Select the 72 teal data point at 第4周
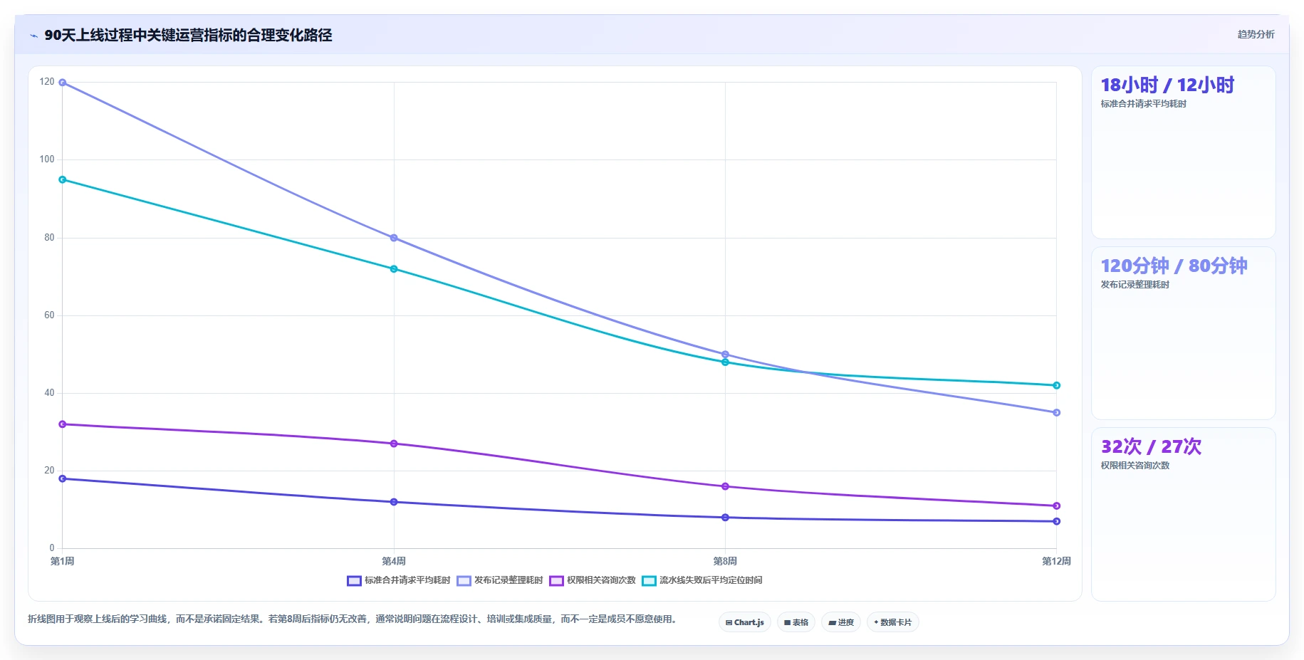 tap(394, 269)
